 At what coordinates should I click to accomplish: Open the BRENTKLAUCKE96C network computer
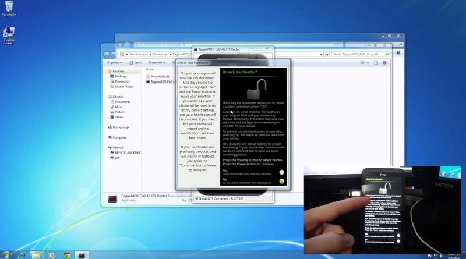pyautogui.click(x=128, y=152)
